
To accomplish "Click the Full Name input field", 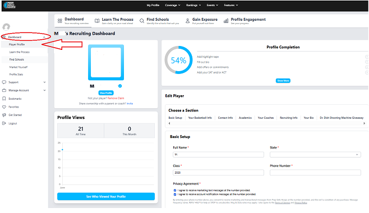I will click(x=218, y=155).
